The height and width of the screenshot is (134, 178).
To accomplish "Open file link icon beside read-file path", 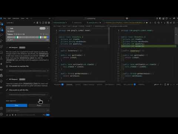I will pyautogui.click(x=48, y=71).
